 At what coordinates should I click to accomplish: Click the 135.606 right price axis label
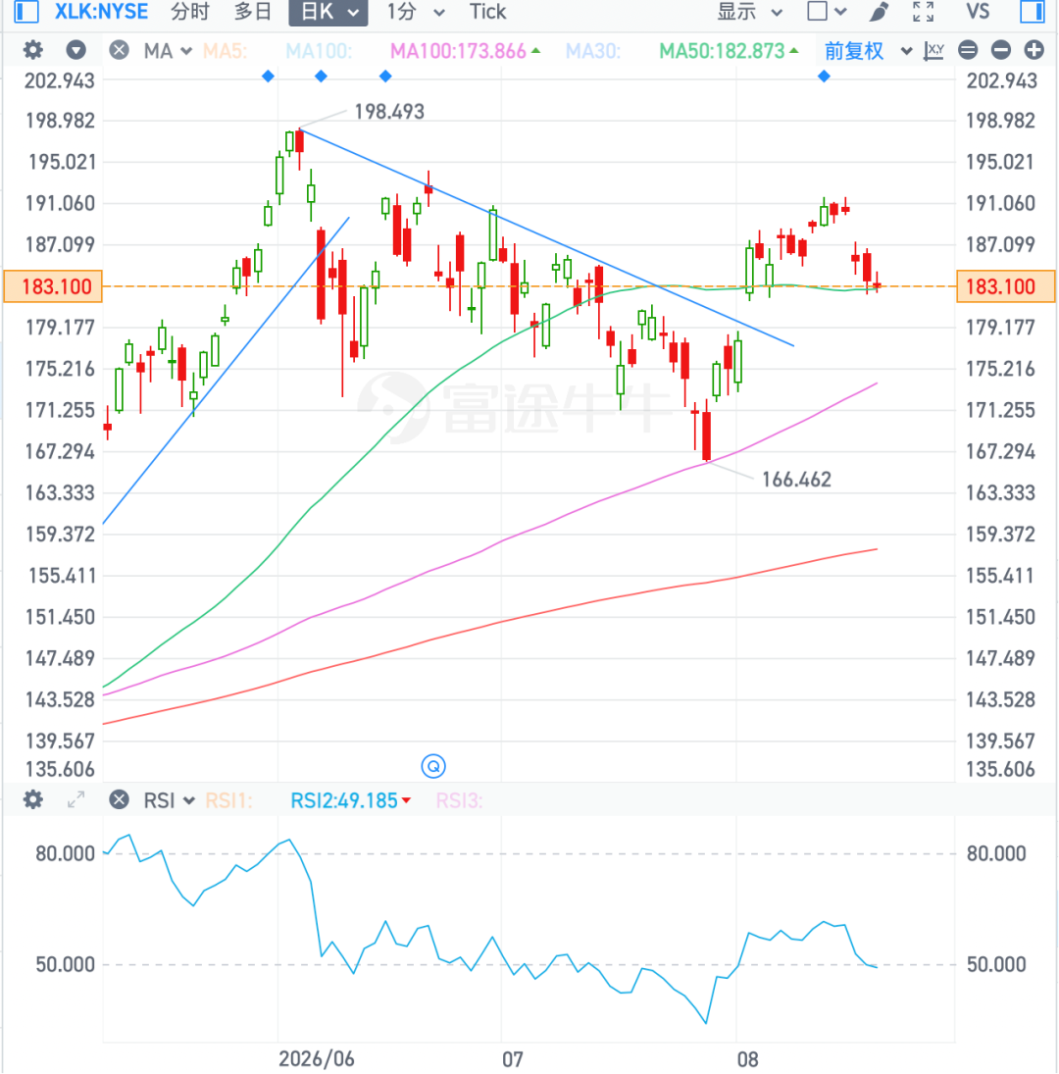click(x=1000, y=769)
